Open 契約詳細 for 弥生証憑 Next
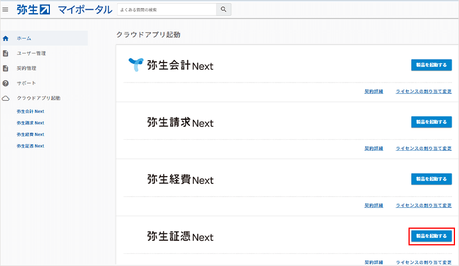459x266 pixels. [x=374, y=263]
